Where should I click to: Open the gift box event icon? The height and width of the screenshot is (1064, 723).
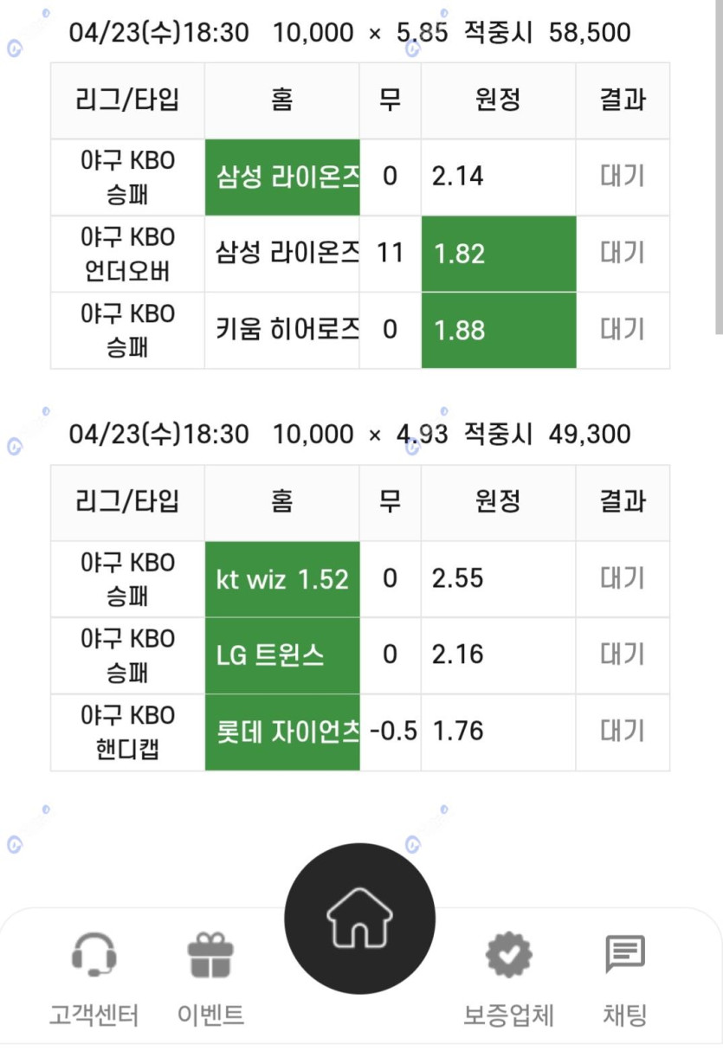(x=210, y=955)
